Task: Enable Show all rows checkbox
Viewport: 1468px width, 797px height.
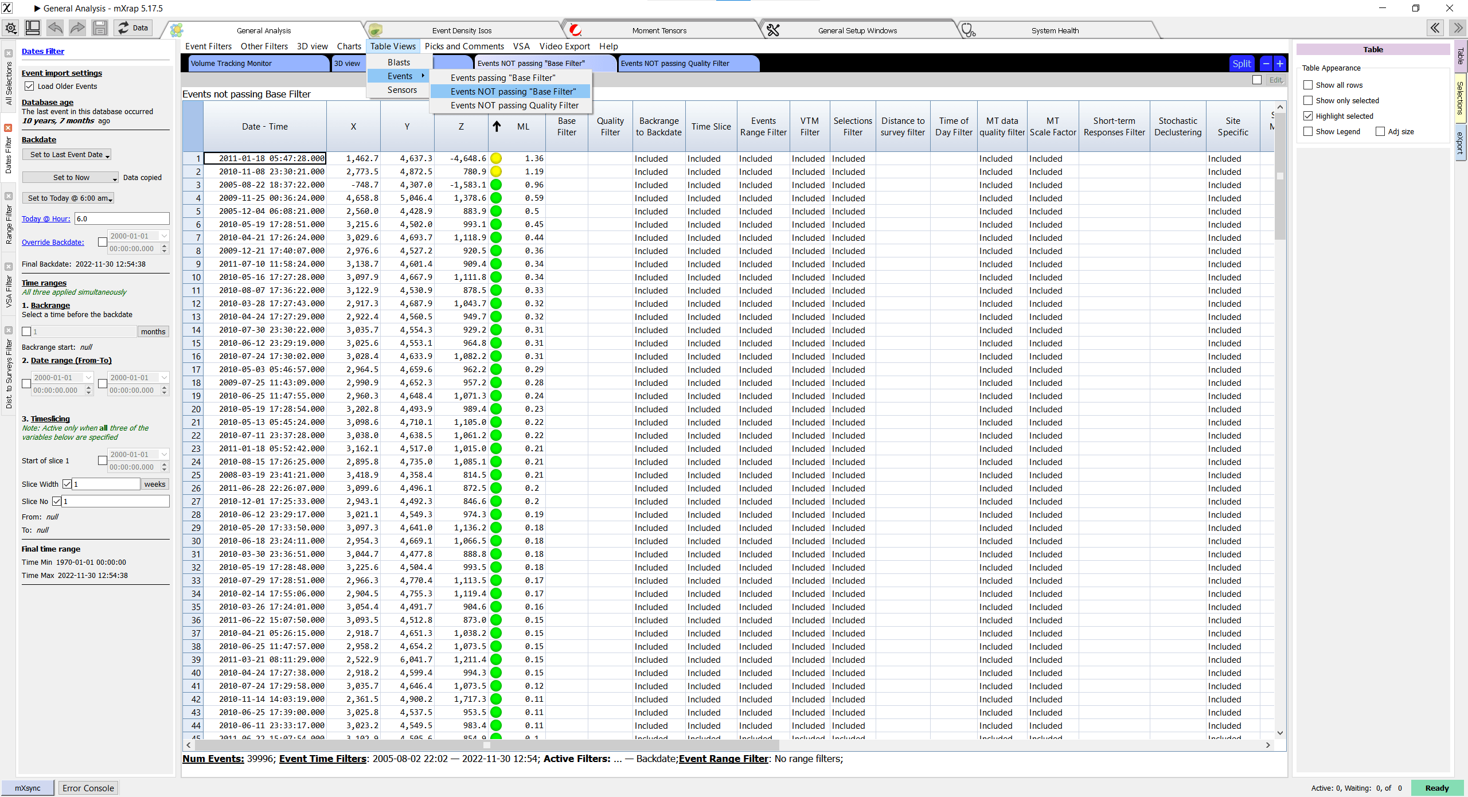Action: 1308,85
